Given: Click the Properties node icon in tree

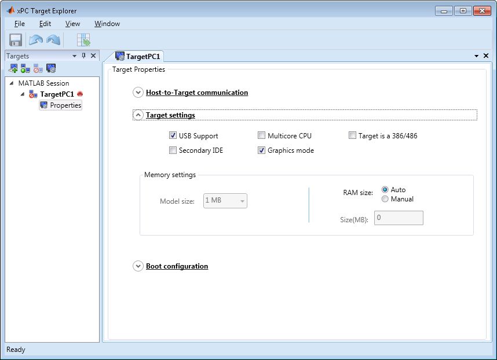Looking at the screenshot, I should point(44,105).
